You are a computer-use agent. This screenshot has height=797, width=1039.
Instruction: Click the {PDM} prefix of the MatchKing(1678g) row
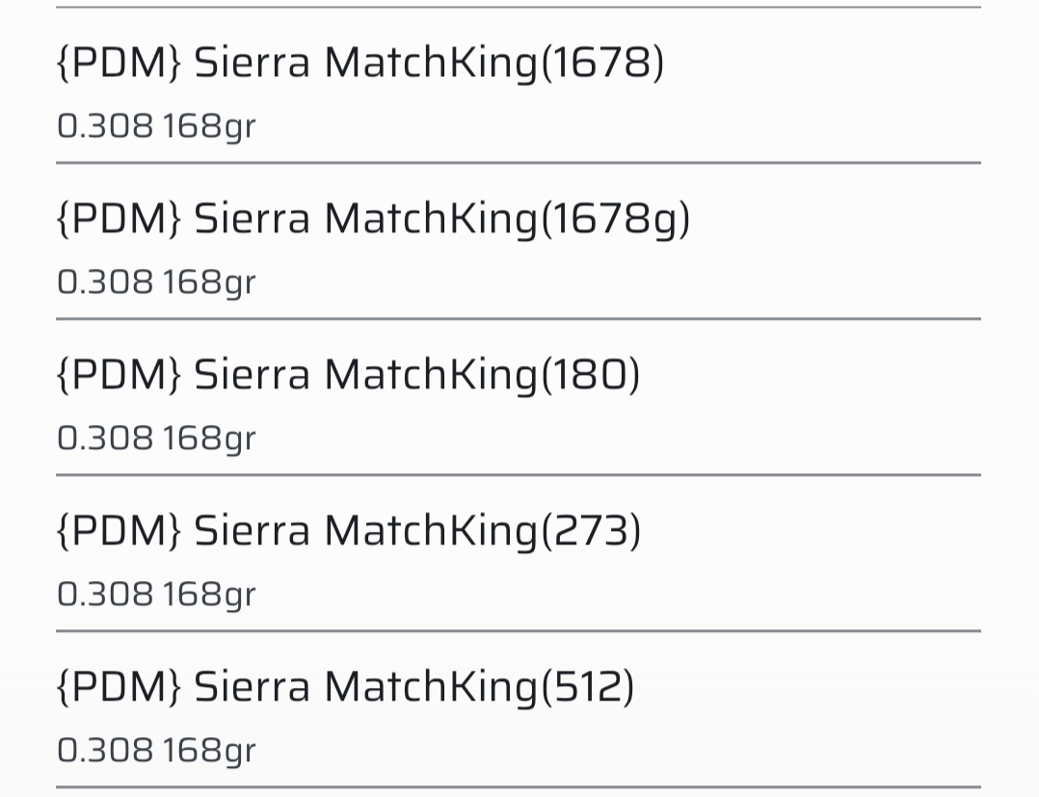(x=119, y=220)
